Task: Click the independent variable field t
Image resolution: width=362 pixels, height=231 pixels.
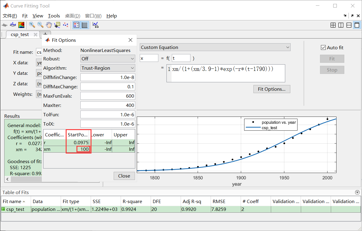Action: [181, 58]
